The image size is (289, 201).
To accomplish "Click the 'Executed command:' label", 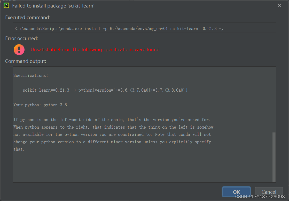I will (x=28, y=18).
